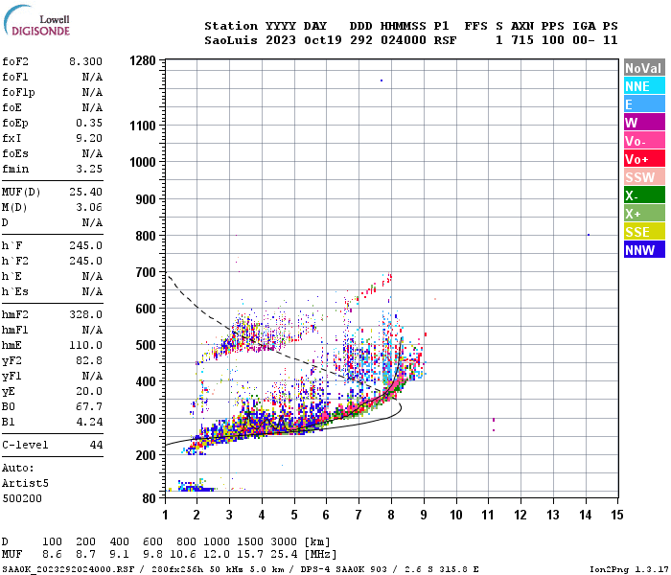Click the foEp value 0.35
Viewport: 671px width, 575px height.
89,123
